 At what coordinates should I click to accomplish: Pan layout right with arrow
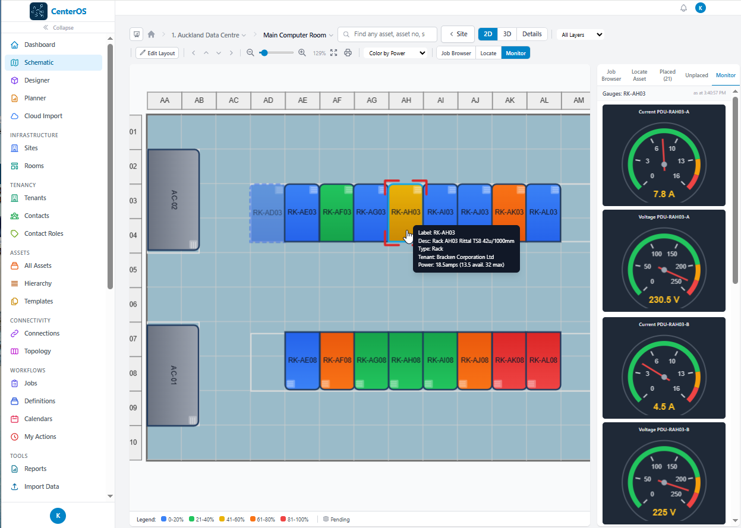[x=231, y=53]
